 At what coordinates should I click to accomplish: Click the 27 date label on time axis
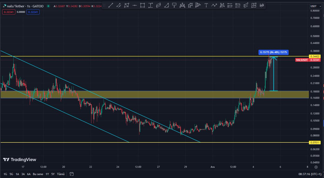pos(158,167)
